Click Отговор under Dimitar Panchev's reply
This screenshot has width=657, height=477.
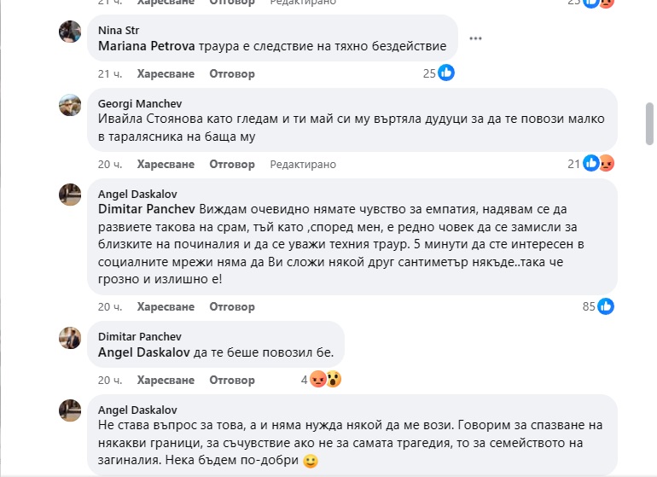click(232, 380)
